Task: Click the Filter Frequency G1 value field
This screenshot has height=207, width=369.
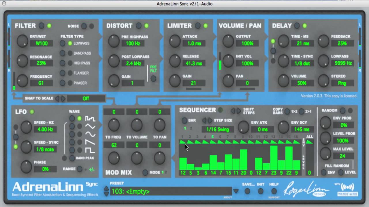Action: [x=42, y=83]
